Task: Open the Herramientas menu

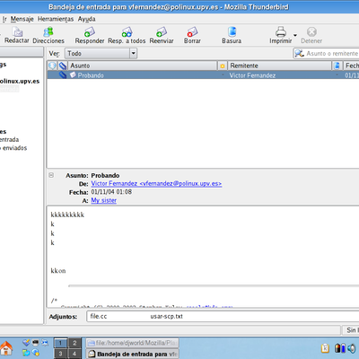Action: 56,19
